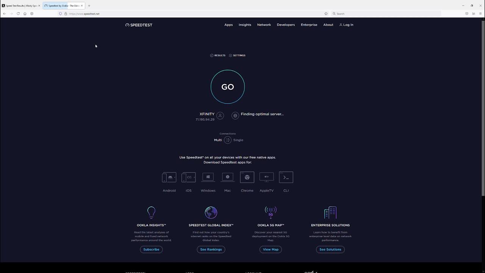Reload the current page
Screen dimensions: 485x273
point(18,14)
